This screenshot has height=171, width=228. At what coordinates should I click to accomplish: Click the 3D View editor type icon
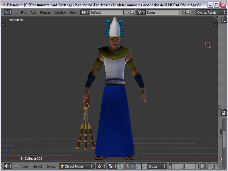pos(8,166)
